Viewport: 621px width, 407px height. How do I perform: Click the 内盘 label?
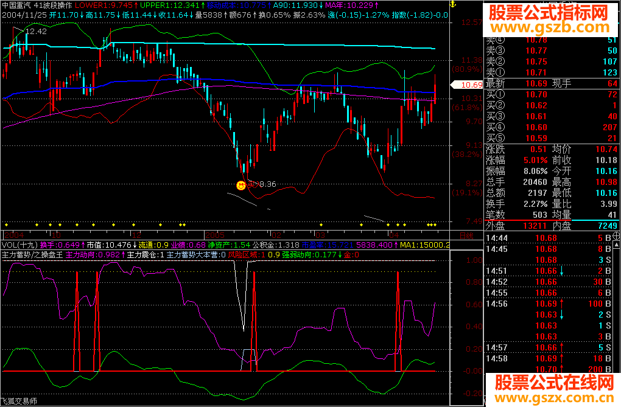pos(561,226)
